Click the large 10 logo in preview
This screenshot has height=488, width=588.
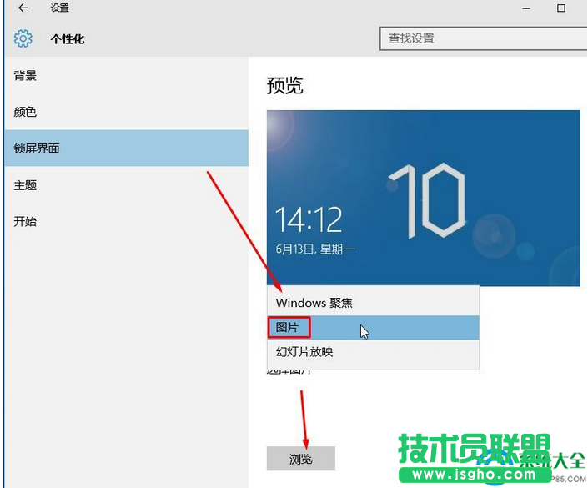tap(427, 202)
